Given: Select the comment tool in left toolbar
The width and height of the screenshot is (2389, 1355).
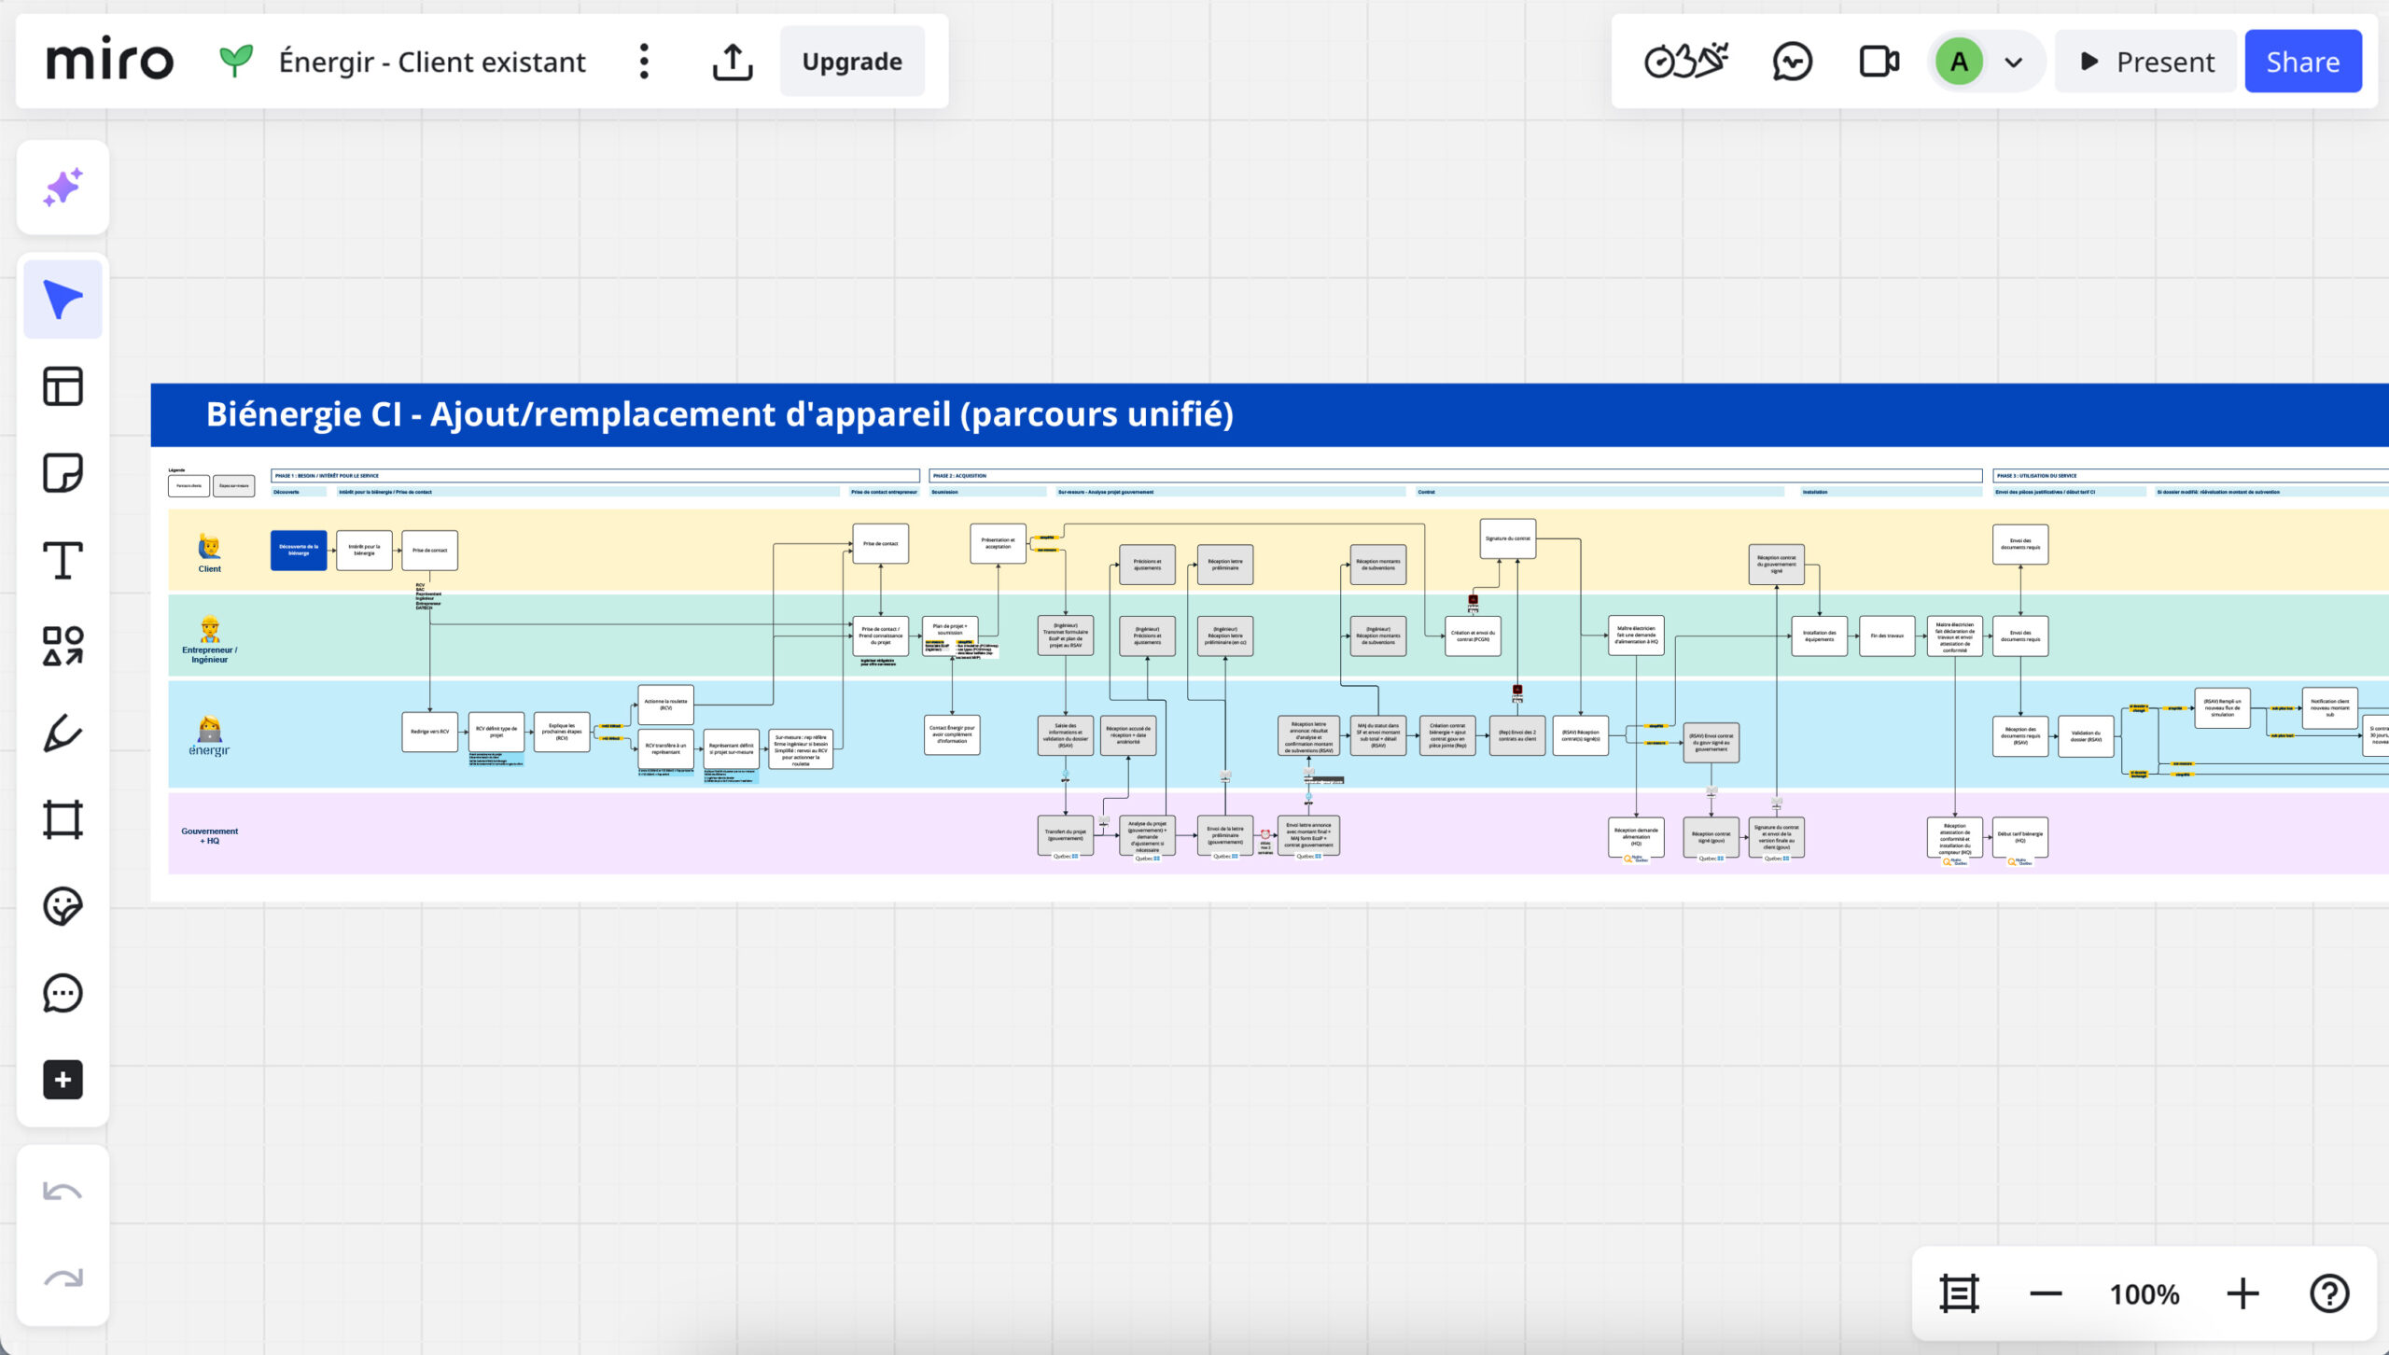Looking at the screenshot, I should pyautogui.click(x=63, y=993).
